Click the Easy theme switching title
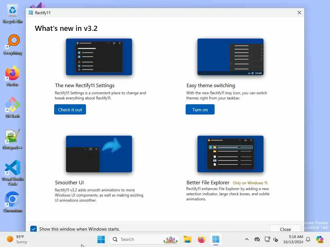Image resolution: width=330 pixels, height=247 pixels. pos(211,86)
